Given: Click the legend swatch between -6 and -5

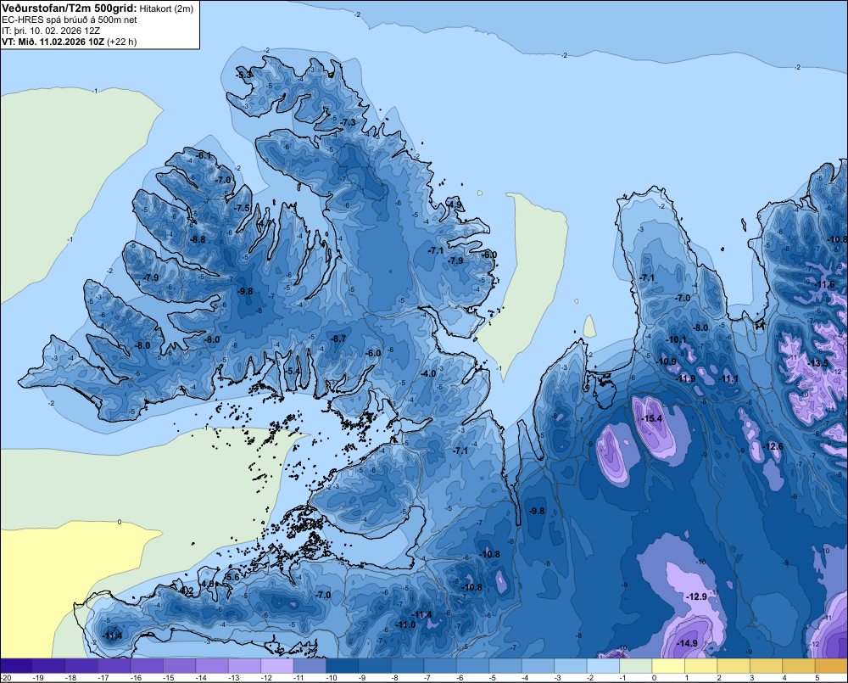Looking at the screenshot, I should pos(472,666).
